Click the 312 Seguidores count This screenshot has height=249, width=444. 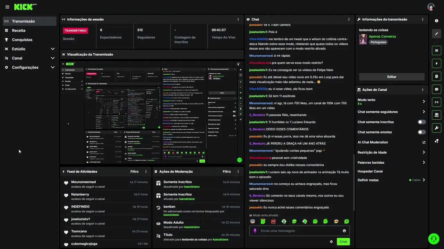pos(140,30)
